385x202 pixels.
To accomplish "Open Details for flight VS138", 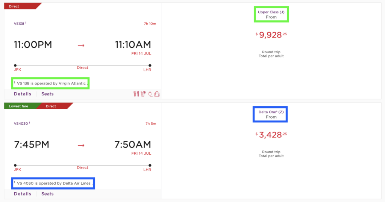I will (23, 94).
